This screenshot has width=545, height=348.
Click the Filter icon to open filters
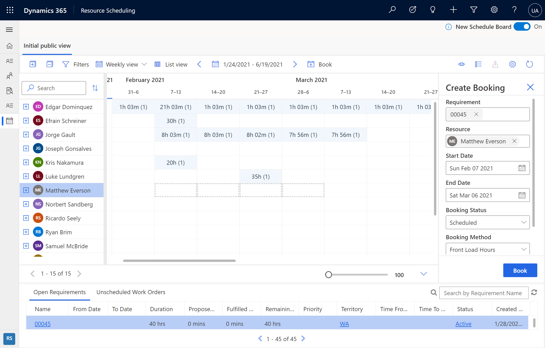65,64
